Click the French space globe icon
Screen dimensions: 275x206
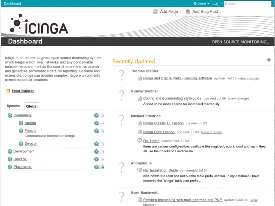(21, 131)
